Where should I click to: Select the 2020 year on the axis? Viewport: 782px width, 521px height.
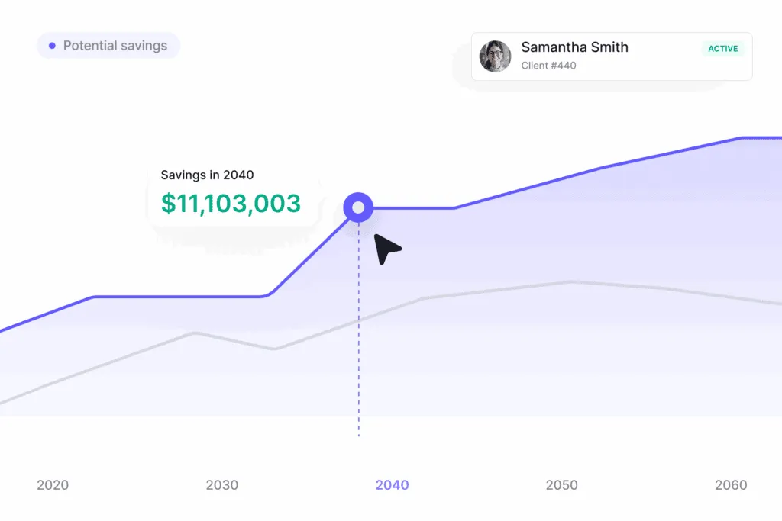(53, 485)
